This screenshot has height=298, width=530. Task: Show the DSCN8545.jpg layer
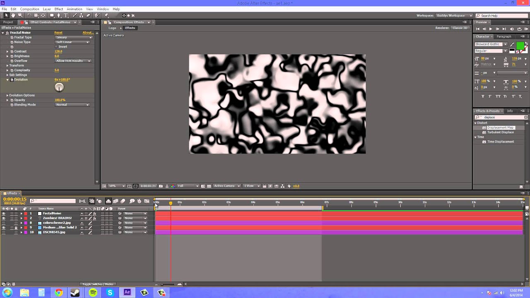[x=4, y=232]
